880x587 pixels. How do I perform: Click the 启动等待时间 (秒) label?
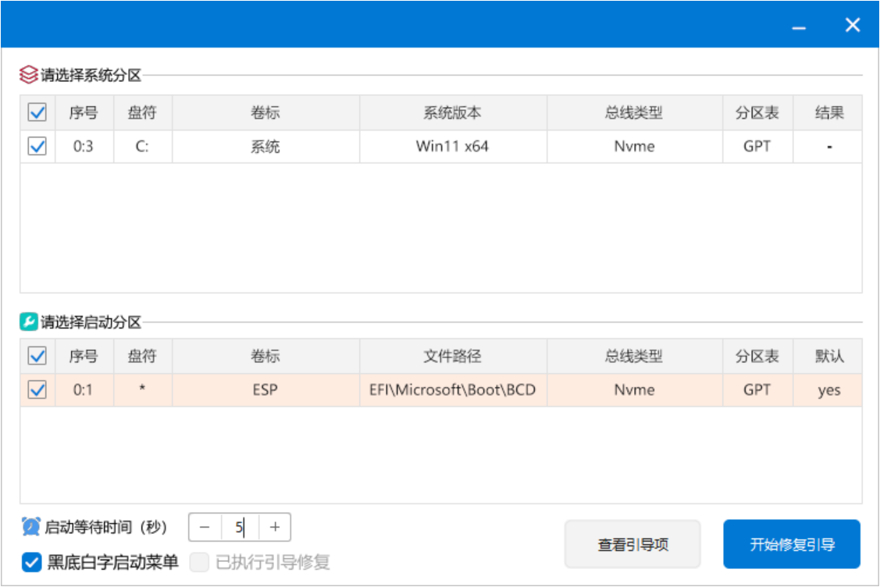pos(105,527)
